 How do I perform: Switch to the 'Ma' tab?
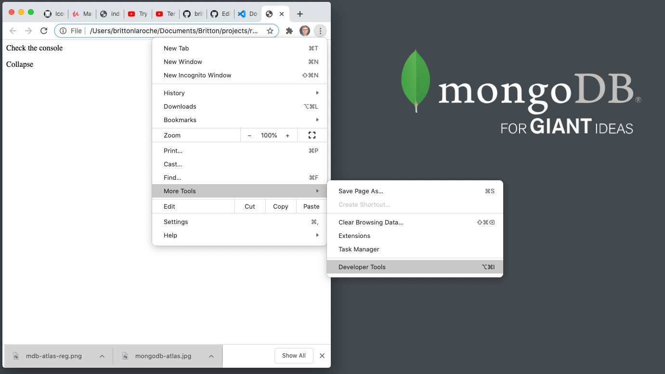82,14
